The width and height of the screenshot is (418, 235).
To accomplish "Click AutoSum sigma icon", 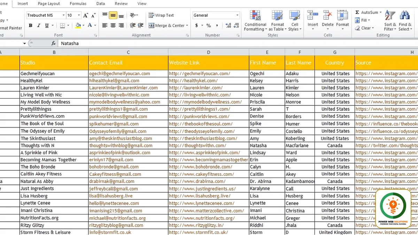I will 357,13.
